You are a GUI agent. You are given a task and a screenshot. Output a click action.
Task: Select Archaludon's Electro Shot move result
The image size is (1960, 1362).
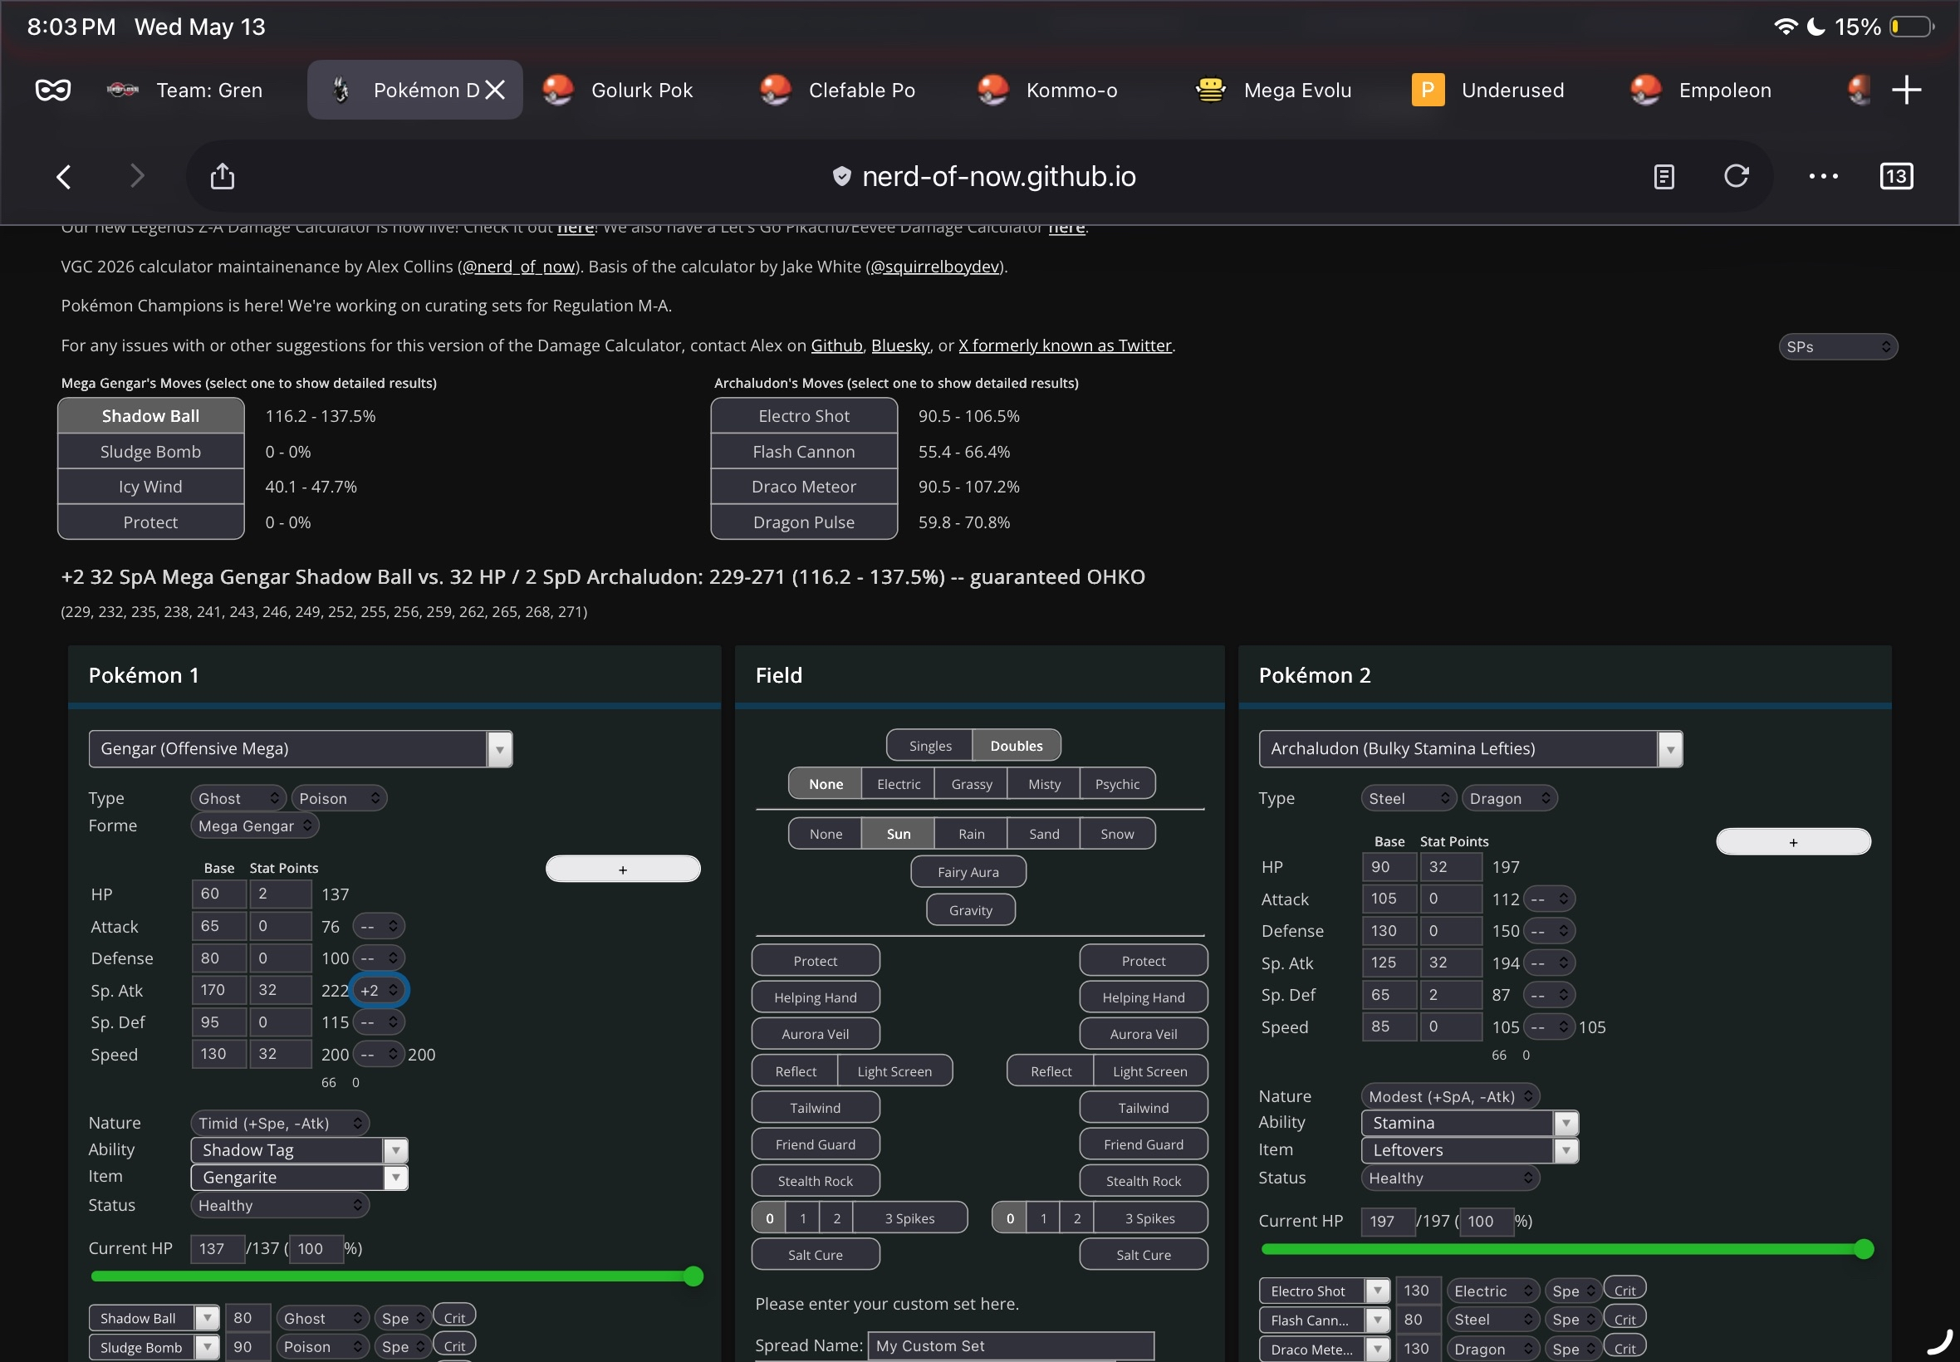804,416
